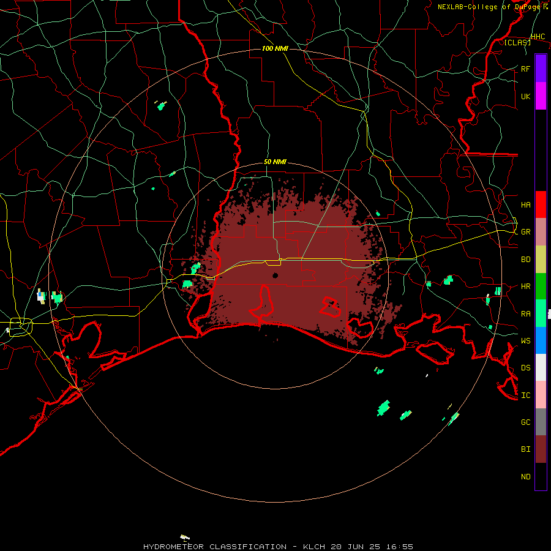Click the DS white legend swatch
This screenshot has height=551, width=551.
(x=541, y=367)
